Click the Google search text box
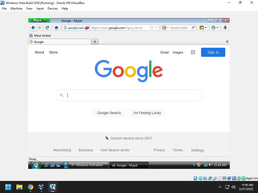Screen dimensions: 258x193 [129, 95]
